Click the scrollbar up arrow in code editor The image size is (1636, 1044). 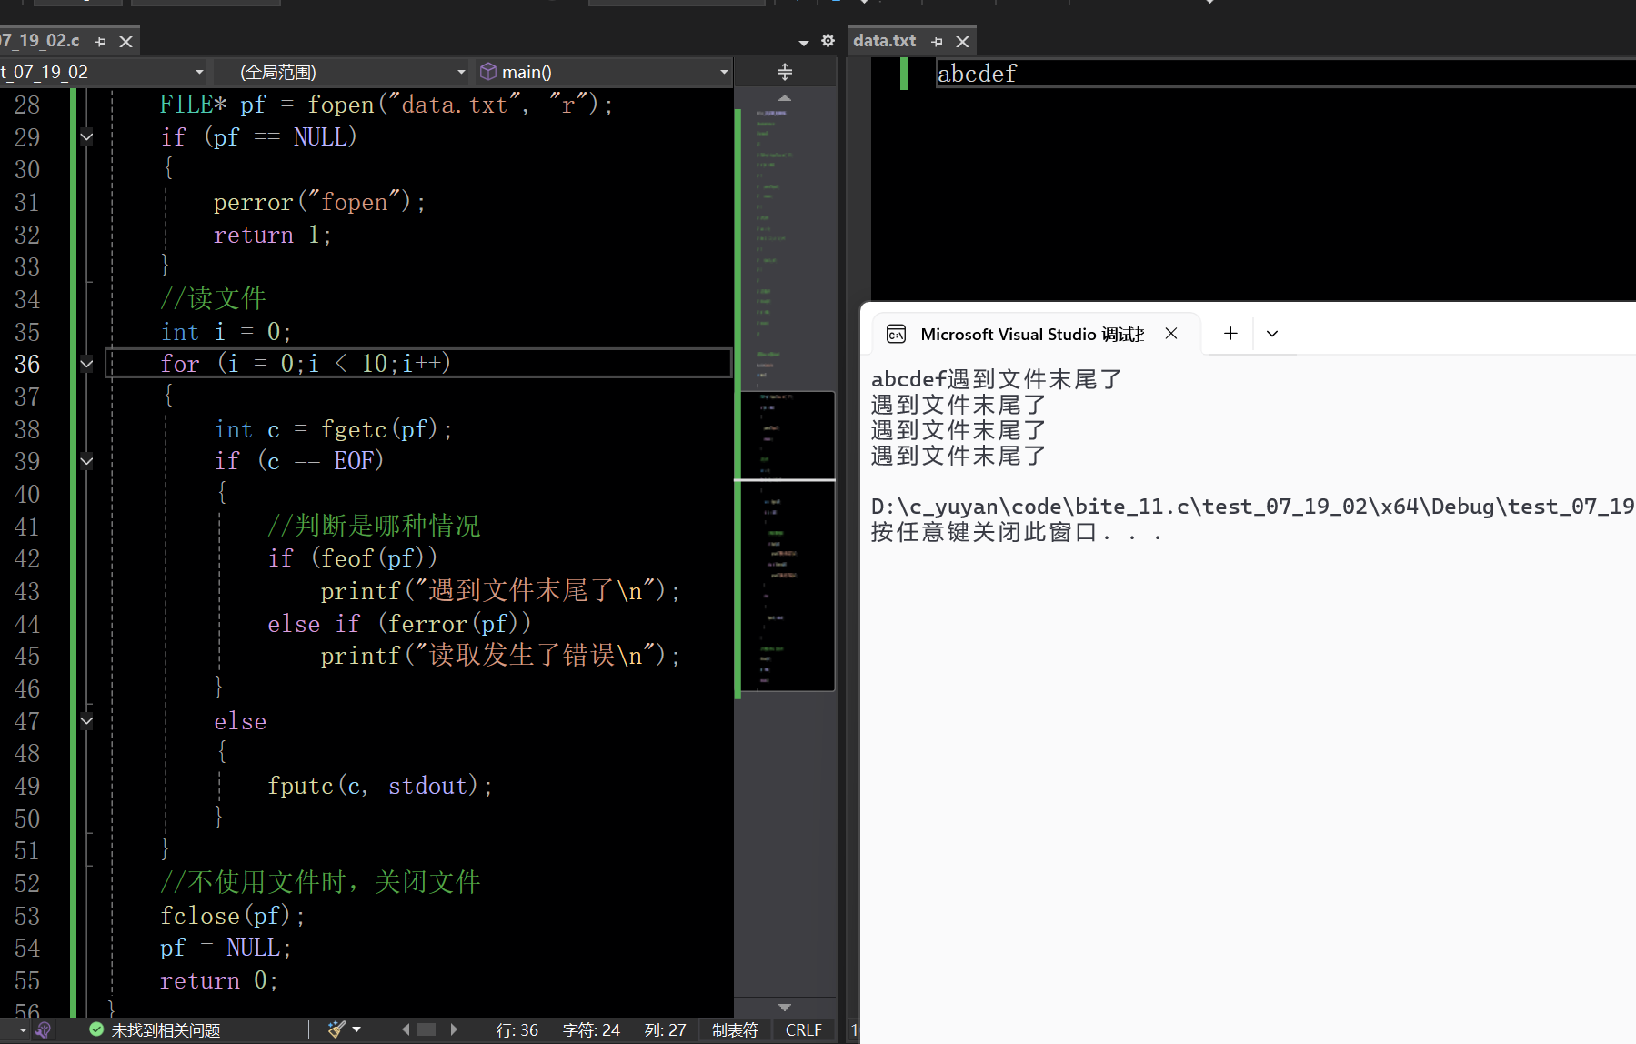click(785, 97)
